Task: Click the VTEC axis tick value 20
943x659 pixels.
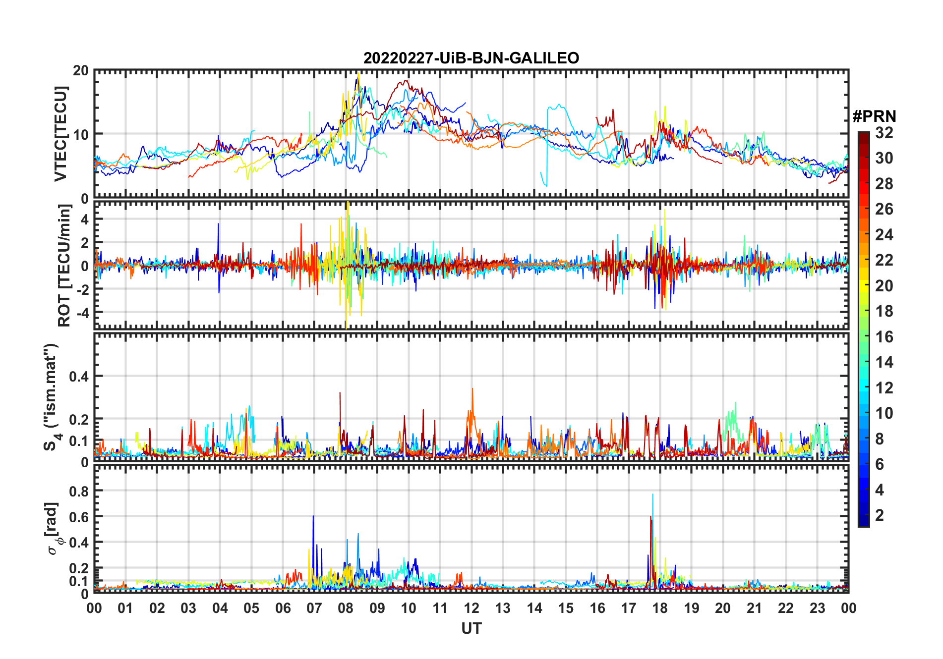Action: click(x=81, y=71)
